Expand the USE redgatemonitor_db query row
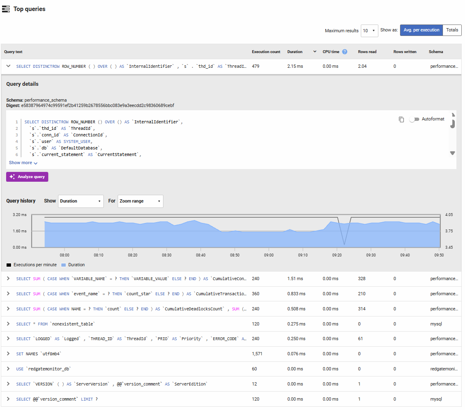This screenshot has width=465, height=410. click(x=8, y=369)
